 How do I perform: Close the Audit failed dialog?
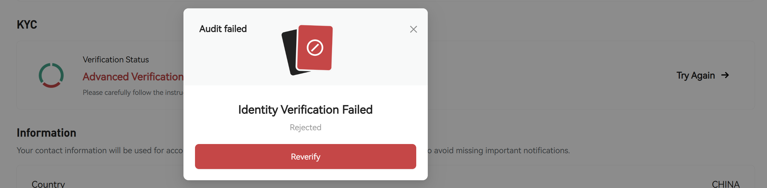tap(413, 29)
